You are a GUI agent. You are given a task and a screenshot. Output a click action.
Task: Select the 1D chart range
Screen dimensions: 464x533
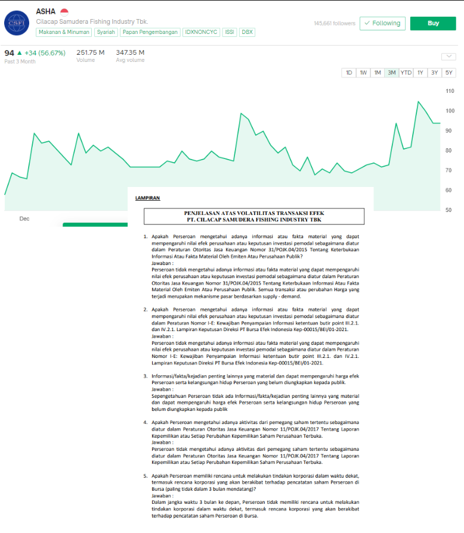coord(349,73)
